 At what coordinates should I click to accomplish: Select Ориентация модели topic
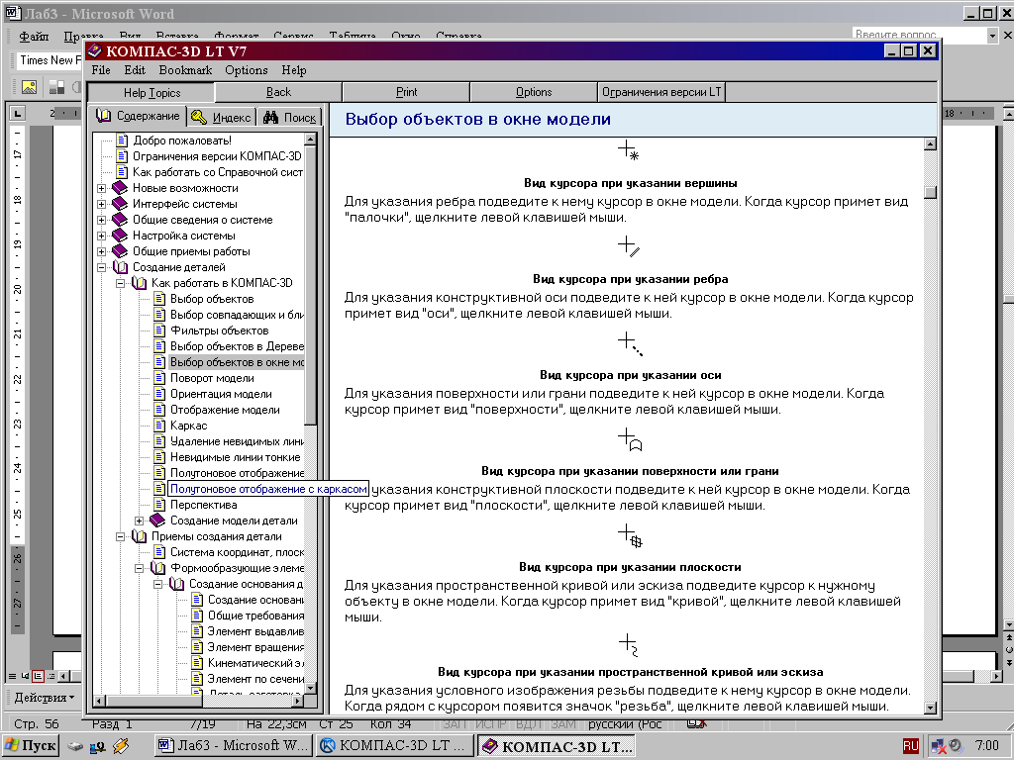point(221,394)
